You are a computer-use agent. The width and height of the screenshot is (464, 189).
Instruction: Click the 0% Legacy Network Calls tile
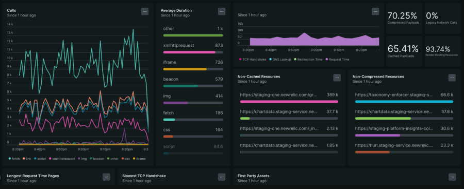(442, 18)
